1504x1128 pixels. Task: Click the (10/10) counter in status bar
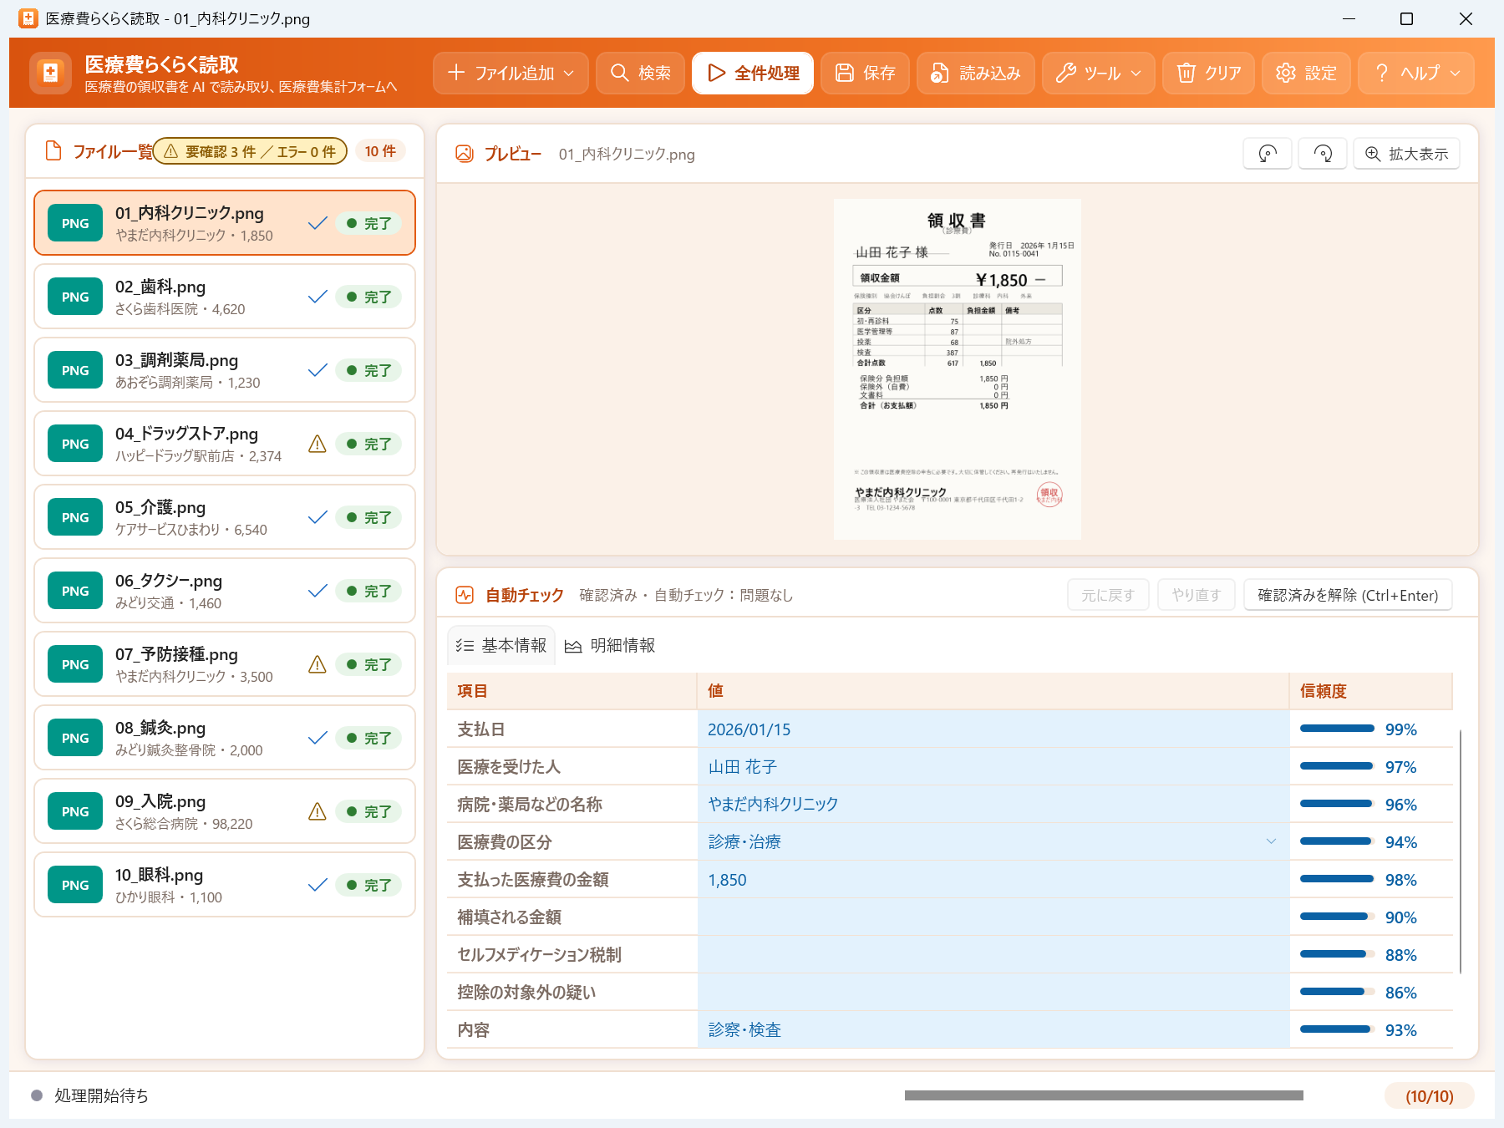(1429, 1096)
